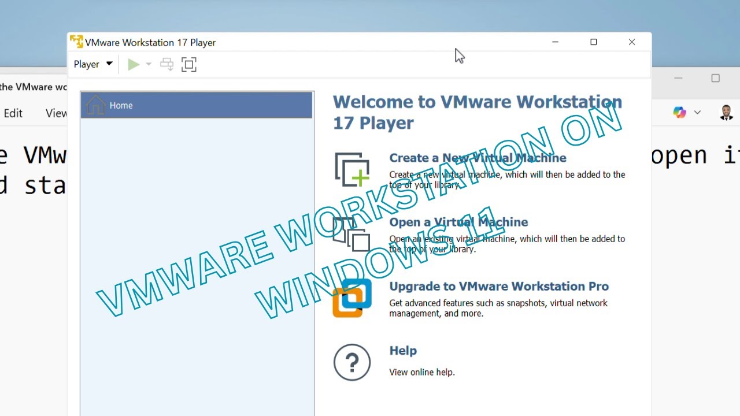740x416 pixels.
Task: Click the Send Ctrl+Alt+Del toolbar icon
Action: (167, 64)
